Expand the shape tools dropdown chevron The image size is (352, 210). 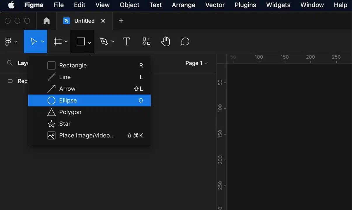90,42
